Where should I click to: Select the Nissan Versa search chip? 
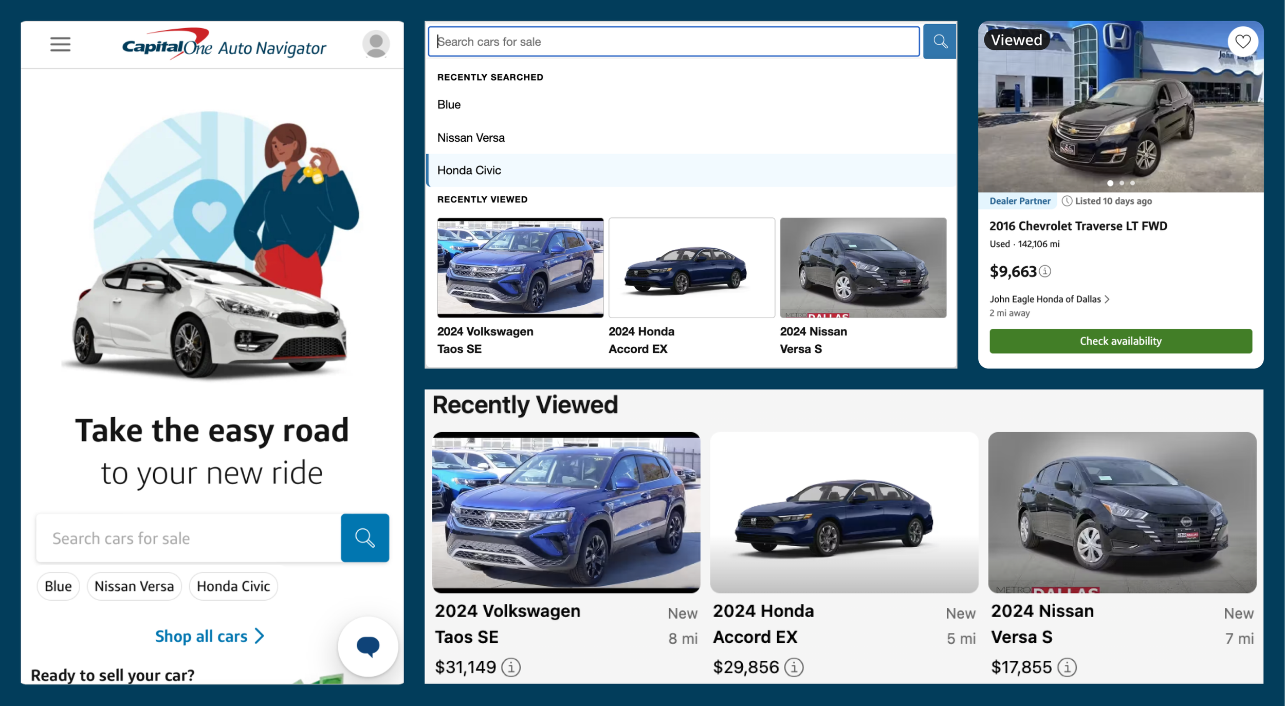(134, 586)
